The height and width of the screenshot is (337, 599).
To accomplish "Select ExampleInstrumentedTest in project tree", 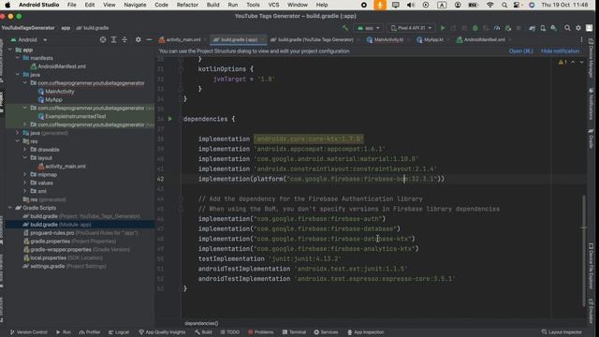I will (72, 116).
